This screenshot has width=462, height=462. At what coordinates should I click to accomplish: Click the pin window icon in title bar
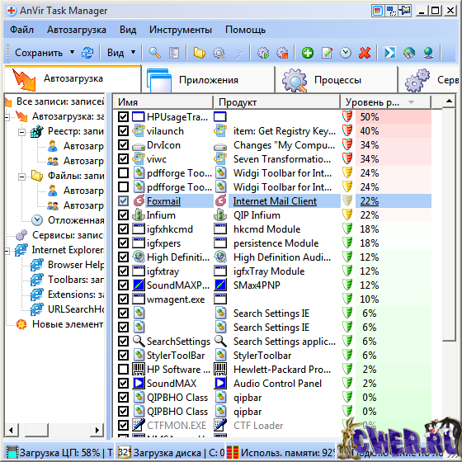404,11
